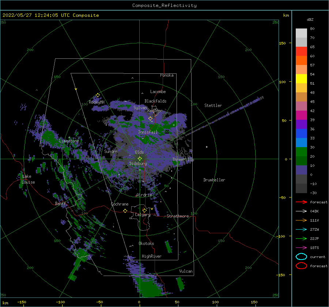Click the white plus marker near Drumheller
The width and height of the screenshot is (329, 307).
coord(207,147)
